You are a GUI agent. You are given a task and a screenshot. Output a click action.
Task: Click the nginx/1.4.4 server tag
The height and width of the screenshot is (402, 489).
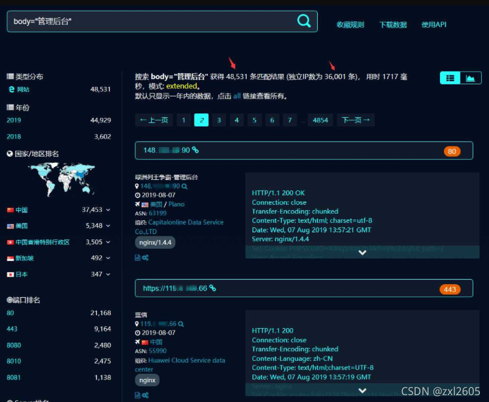point(155,242)
